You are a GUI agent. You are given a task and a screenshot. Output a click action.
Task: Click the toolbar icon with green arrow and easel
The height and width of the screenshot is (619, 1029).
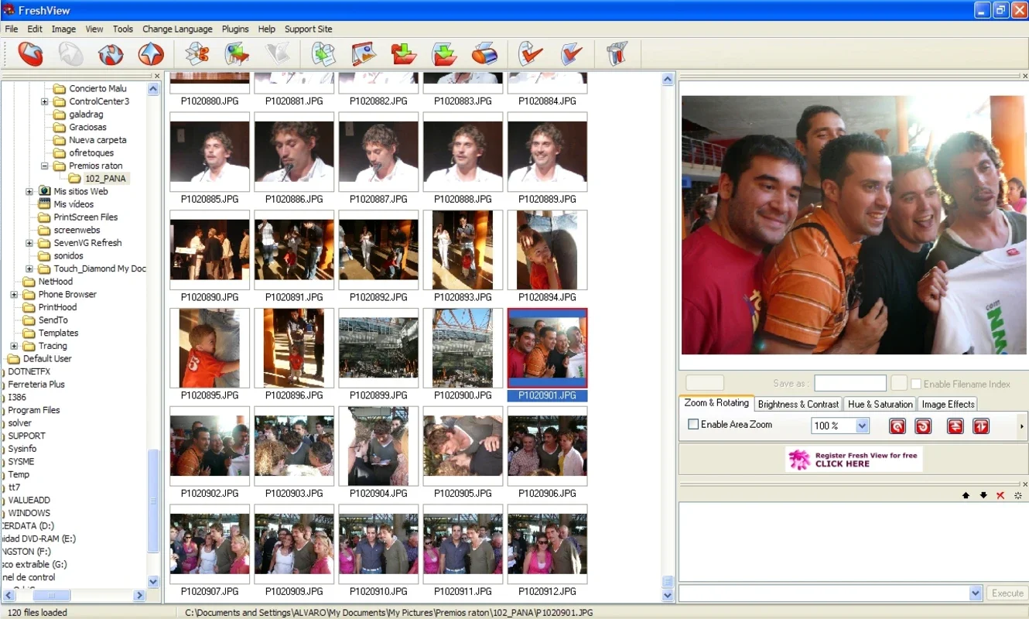tap(238, 54)
